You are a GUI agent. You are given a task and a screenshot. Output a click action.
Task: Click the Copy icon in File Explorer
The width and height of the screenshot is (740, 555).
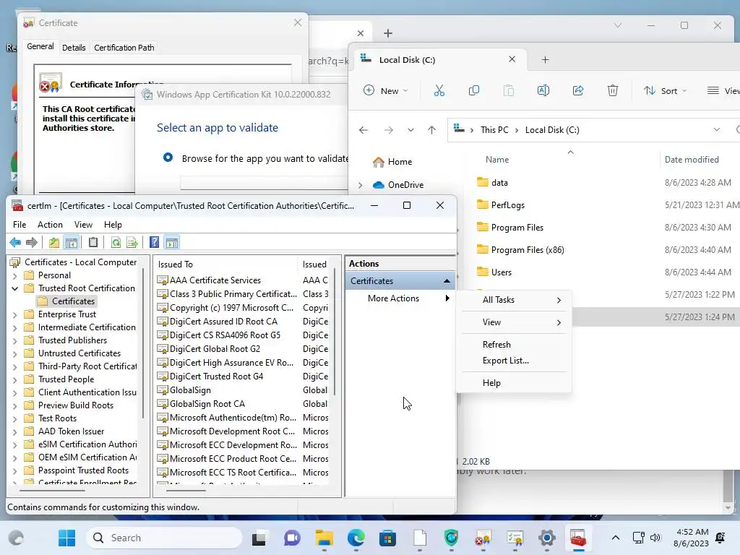click(474, 90)
